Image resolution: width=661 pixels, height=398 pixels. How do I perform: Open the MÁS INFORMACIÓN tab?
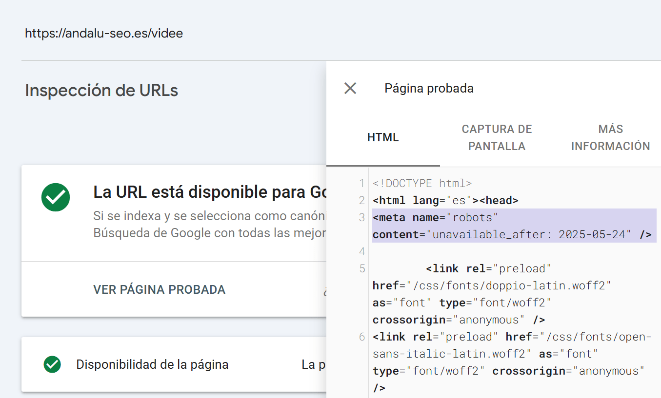[x=610, y=137]
